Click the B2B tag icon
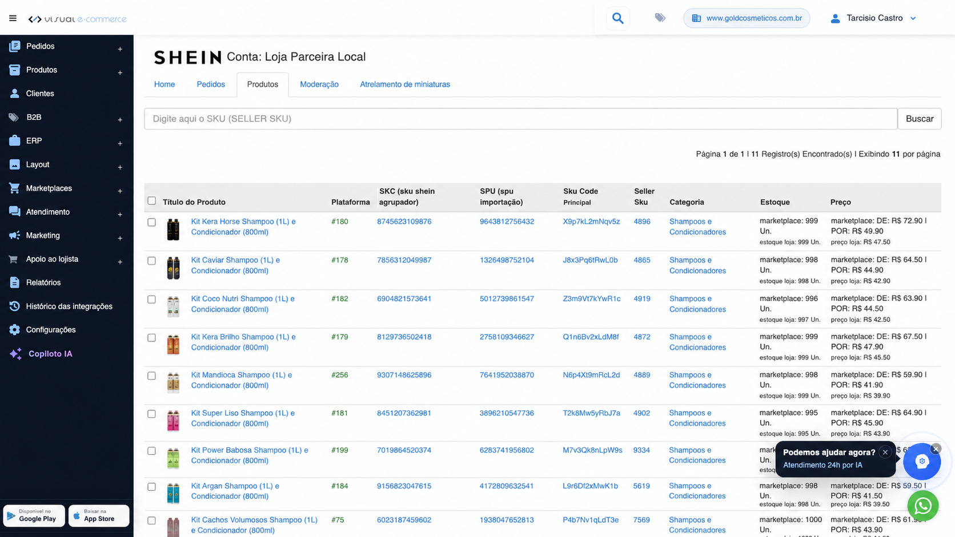The image size is (955, 537). click(14, 117)
